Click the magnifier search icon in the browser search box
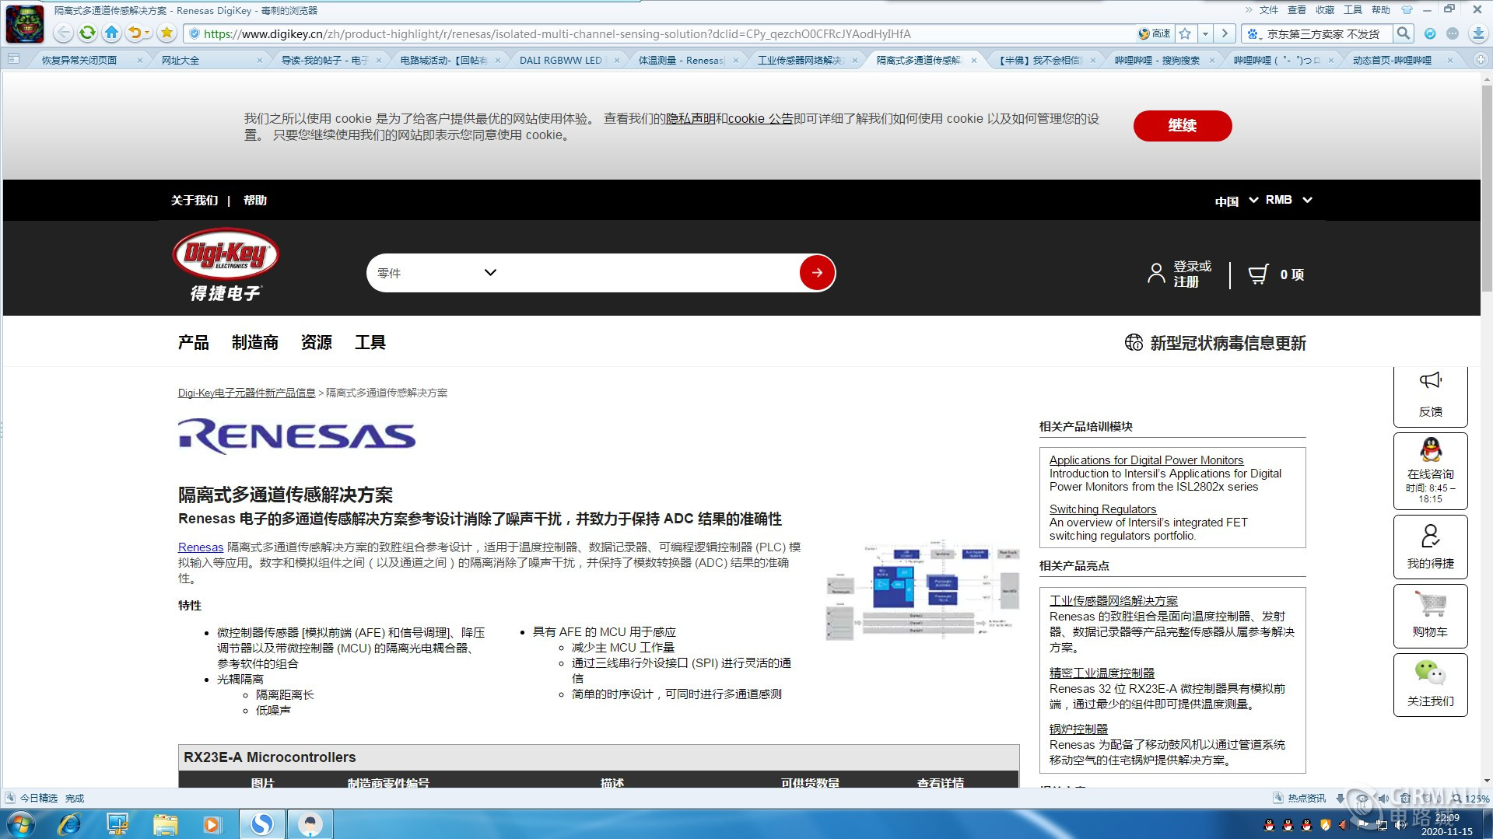The width and height of the screenshot is (1493, 839). point(1403,33)
